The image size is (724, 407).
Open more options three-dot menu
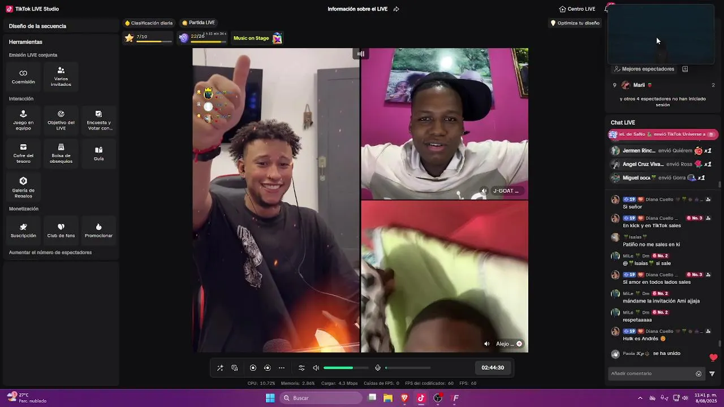282,368
